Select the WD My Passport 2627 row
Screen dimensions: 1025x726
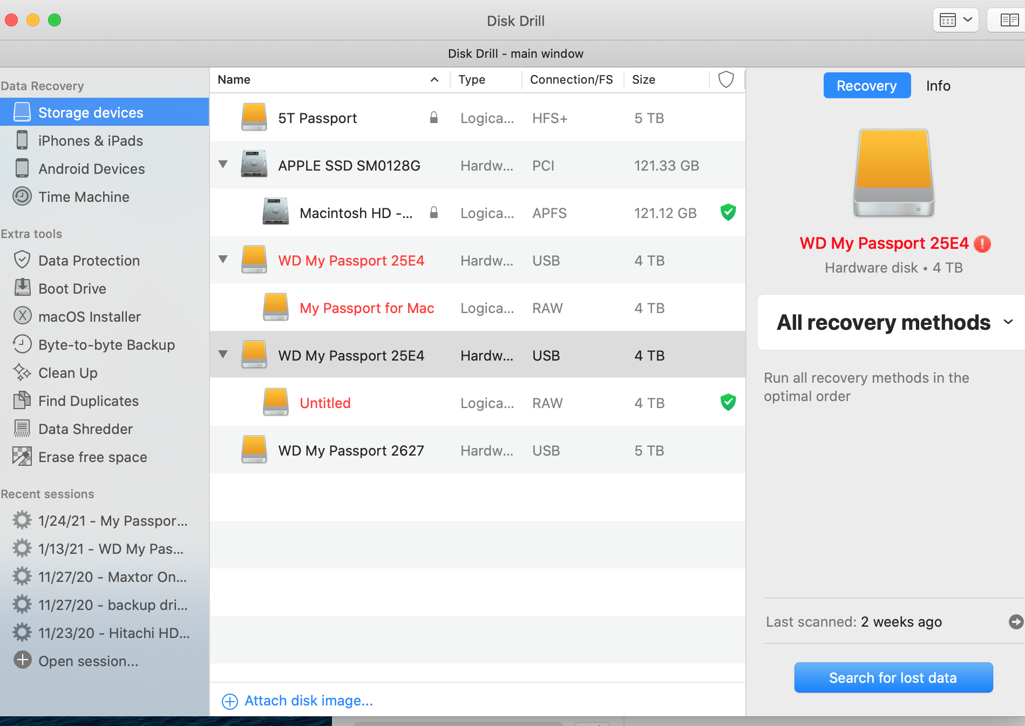point(478,450)
